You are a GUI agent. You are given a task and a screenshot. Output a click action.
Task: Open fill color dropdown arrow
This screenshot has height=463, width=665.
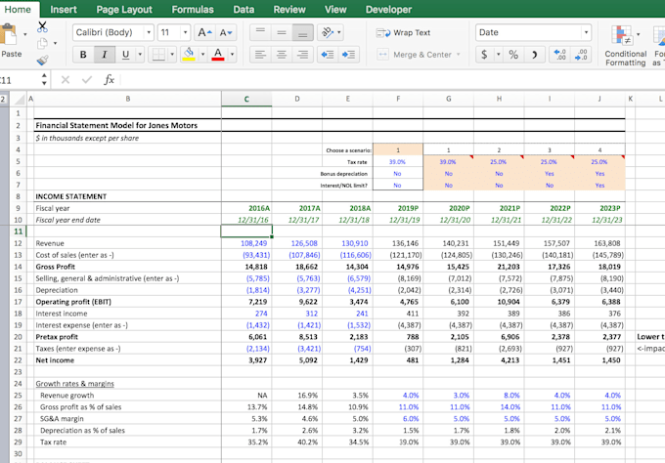[202, 55]
